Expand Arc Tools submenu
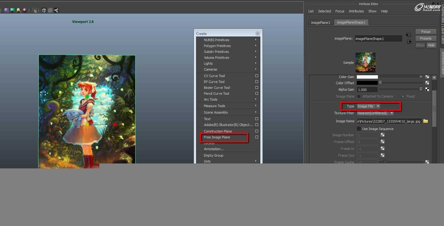The width and height of the screenshot is (444, 226). pyautogui.click(x=228, y=99)
